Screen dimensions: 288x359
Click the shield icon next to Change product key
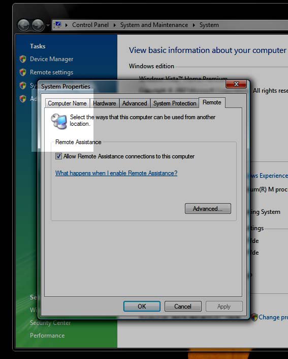point(254,317)
